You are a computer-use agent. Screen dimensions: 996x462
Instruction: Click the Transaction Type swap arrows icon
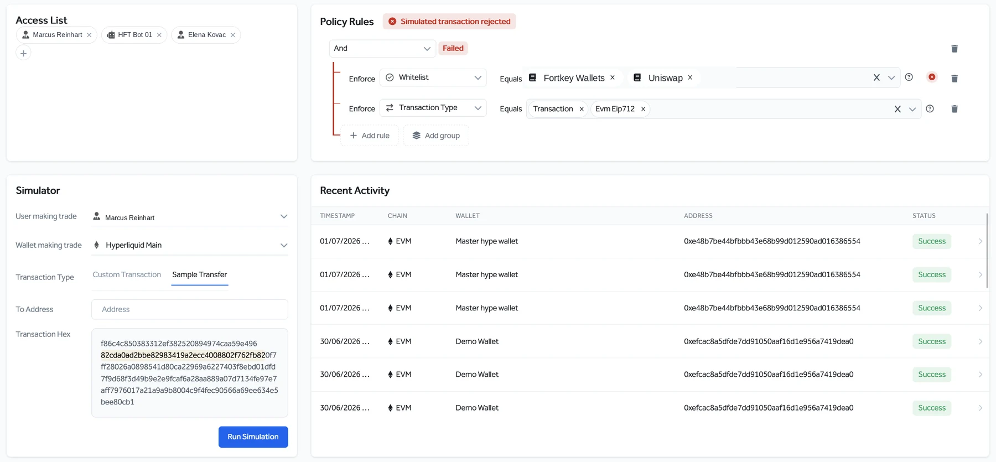390,108
